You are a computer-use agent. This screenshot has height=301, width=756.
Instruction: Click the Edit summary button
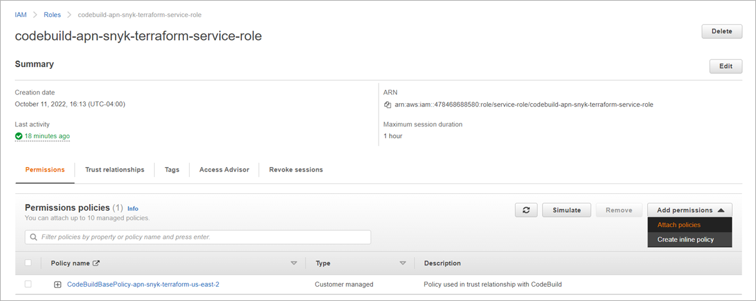pos(725,66)
